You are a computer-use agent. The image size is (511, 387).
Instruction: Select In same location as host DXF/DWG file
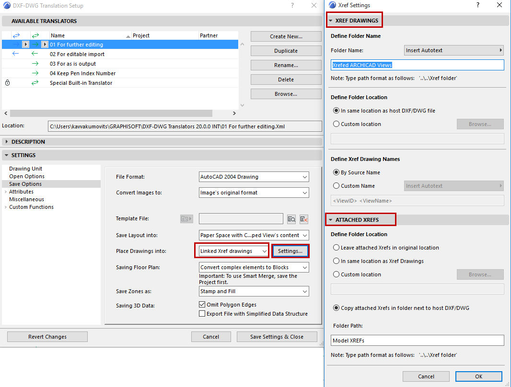(336, 111)
